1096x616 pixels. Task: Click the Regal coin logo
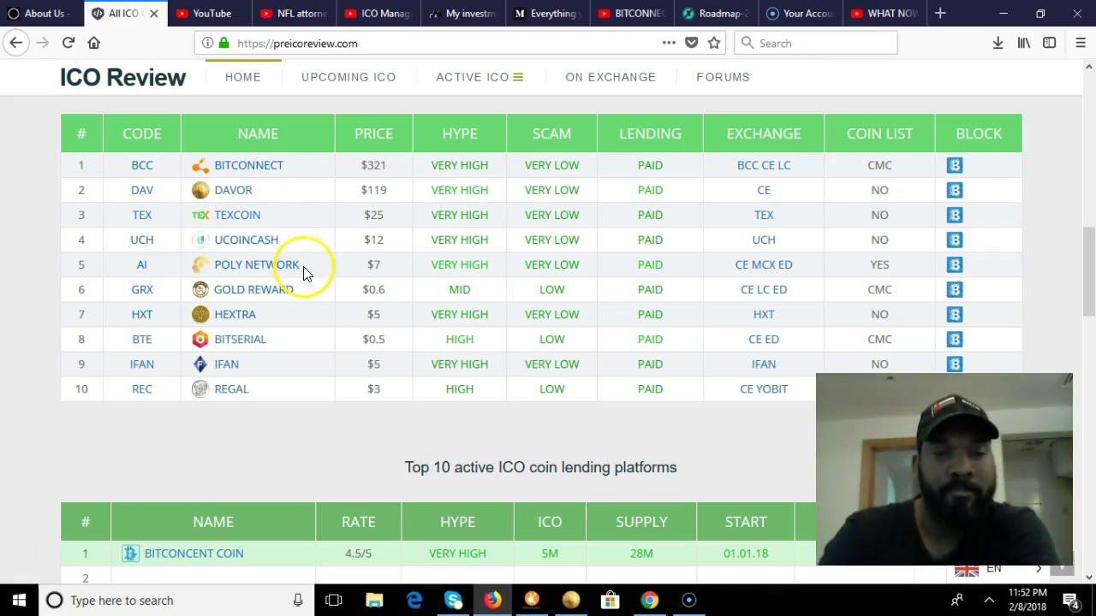pos(200,388)
